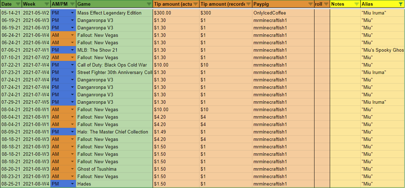
Task: Select $10.00 tip in the 07-22-21 row recorded column
Action: tap(226, 65)
